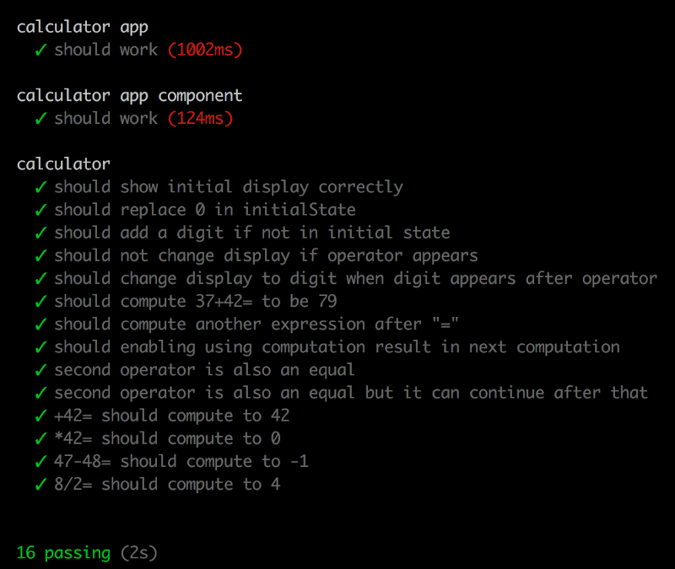Screen dimensions: 675x569
Task: Click the checkmark beside the 124ms "should work" test
Action: [x=40, y=119]
